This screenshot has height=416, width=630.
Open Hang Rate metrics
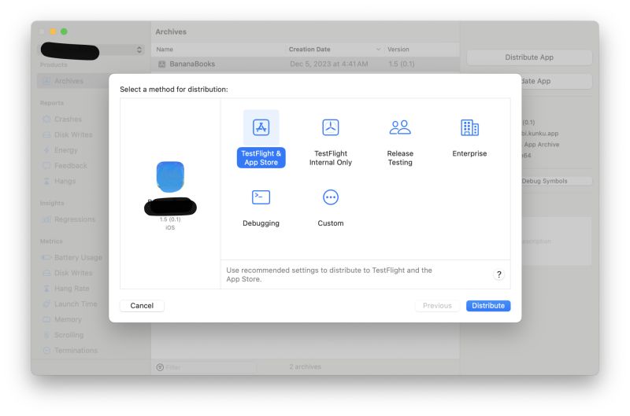tap(72, 289)
